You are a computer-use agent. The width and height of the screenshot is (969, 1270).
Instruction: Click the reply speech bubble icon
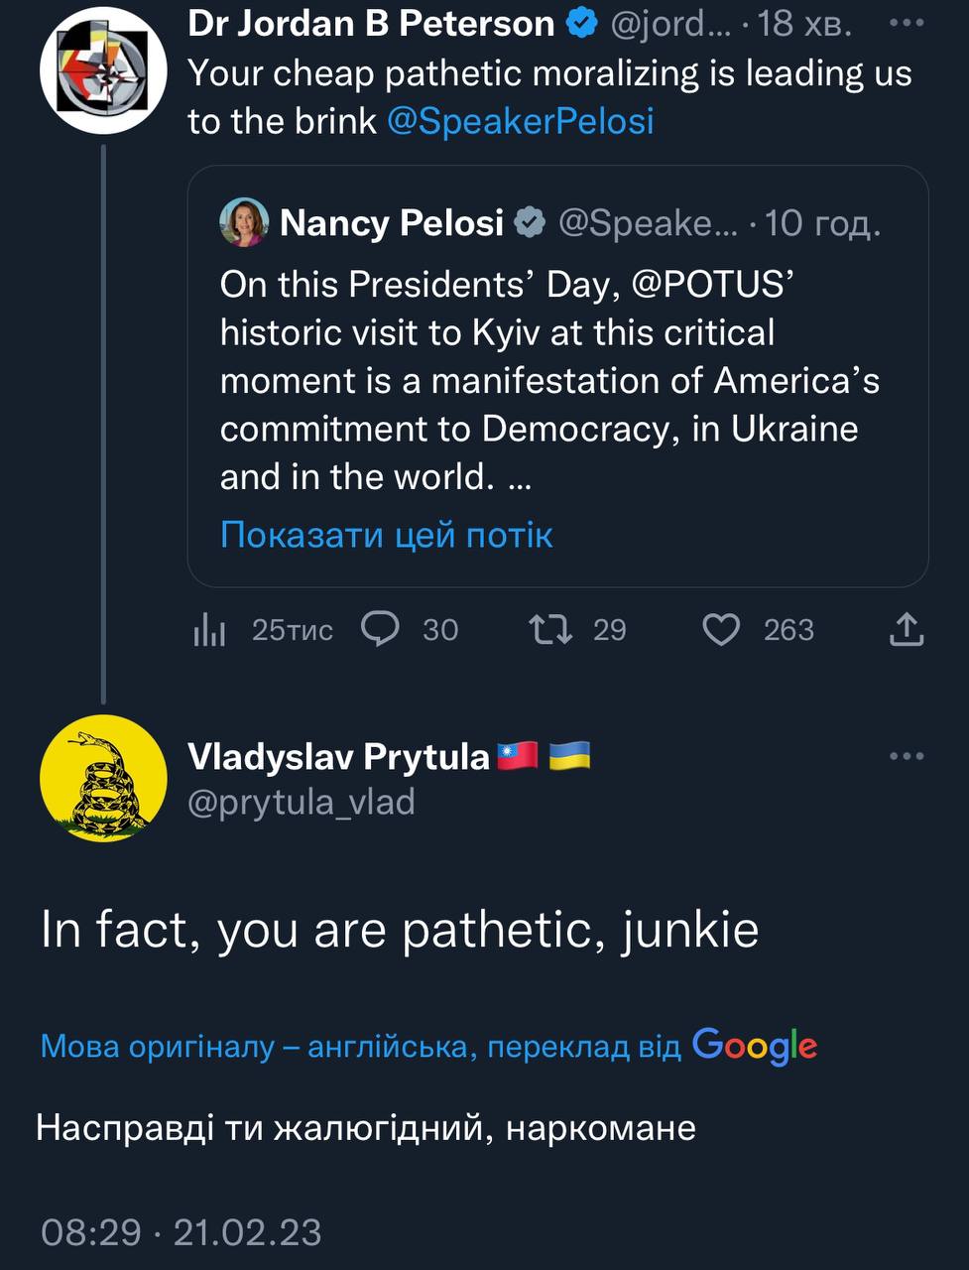click(381, 629)
